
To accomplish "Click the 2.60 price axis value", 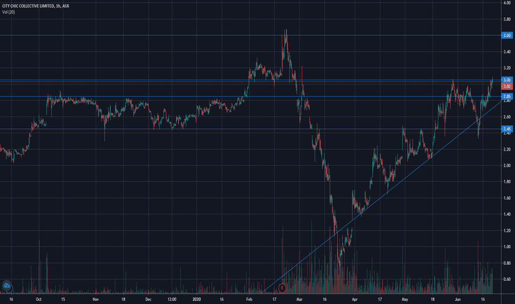I will coord(507,117).
